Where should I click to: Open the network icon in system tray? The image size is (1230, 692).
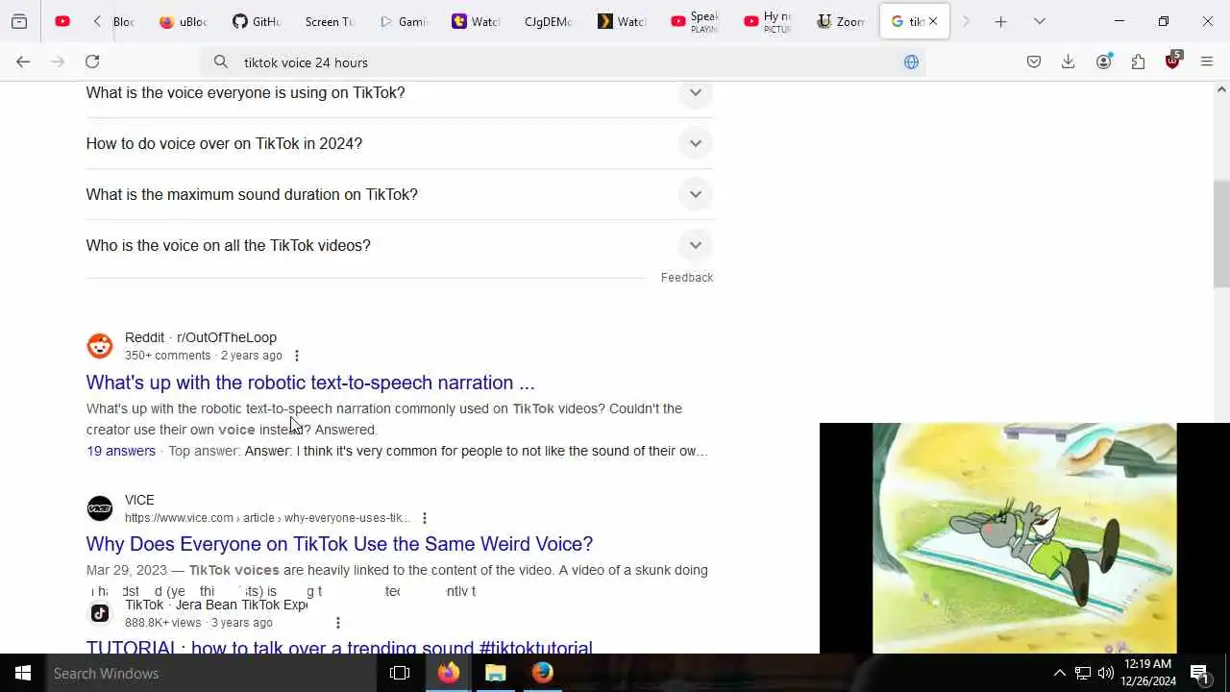1082,673
